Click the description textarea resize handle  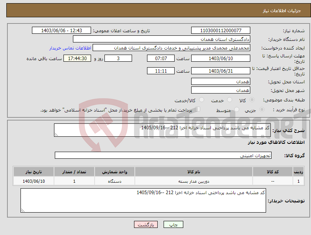56,134
